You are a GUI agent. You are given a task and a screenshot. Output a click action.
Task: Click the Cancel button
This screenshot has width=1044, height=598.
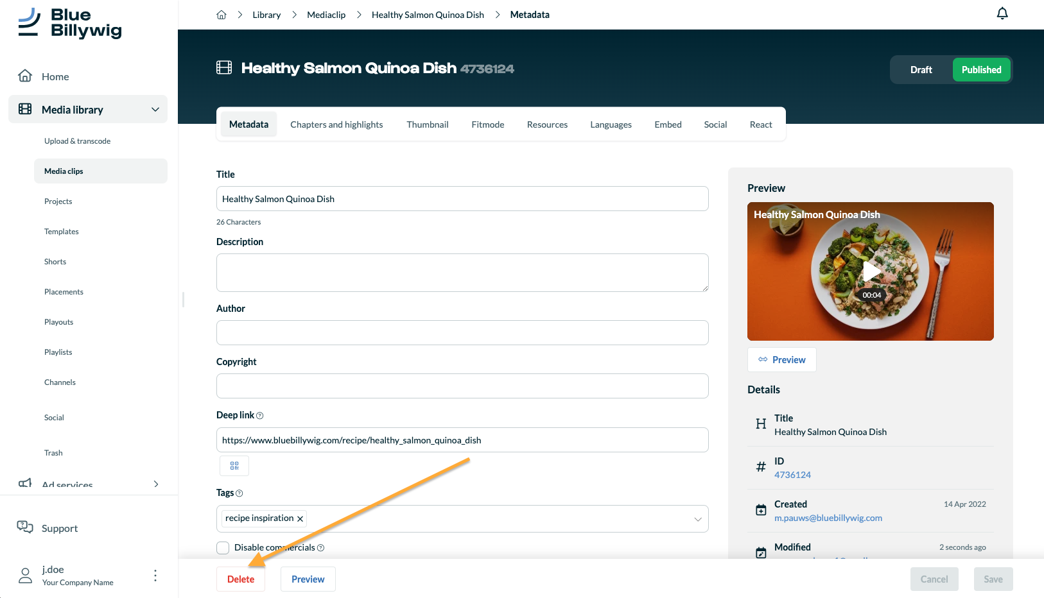934,579
